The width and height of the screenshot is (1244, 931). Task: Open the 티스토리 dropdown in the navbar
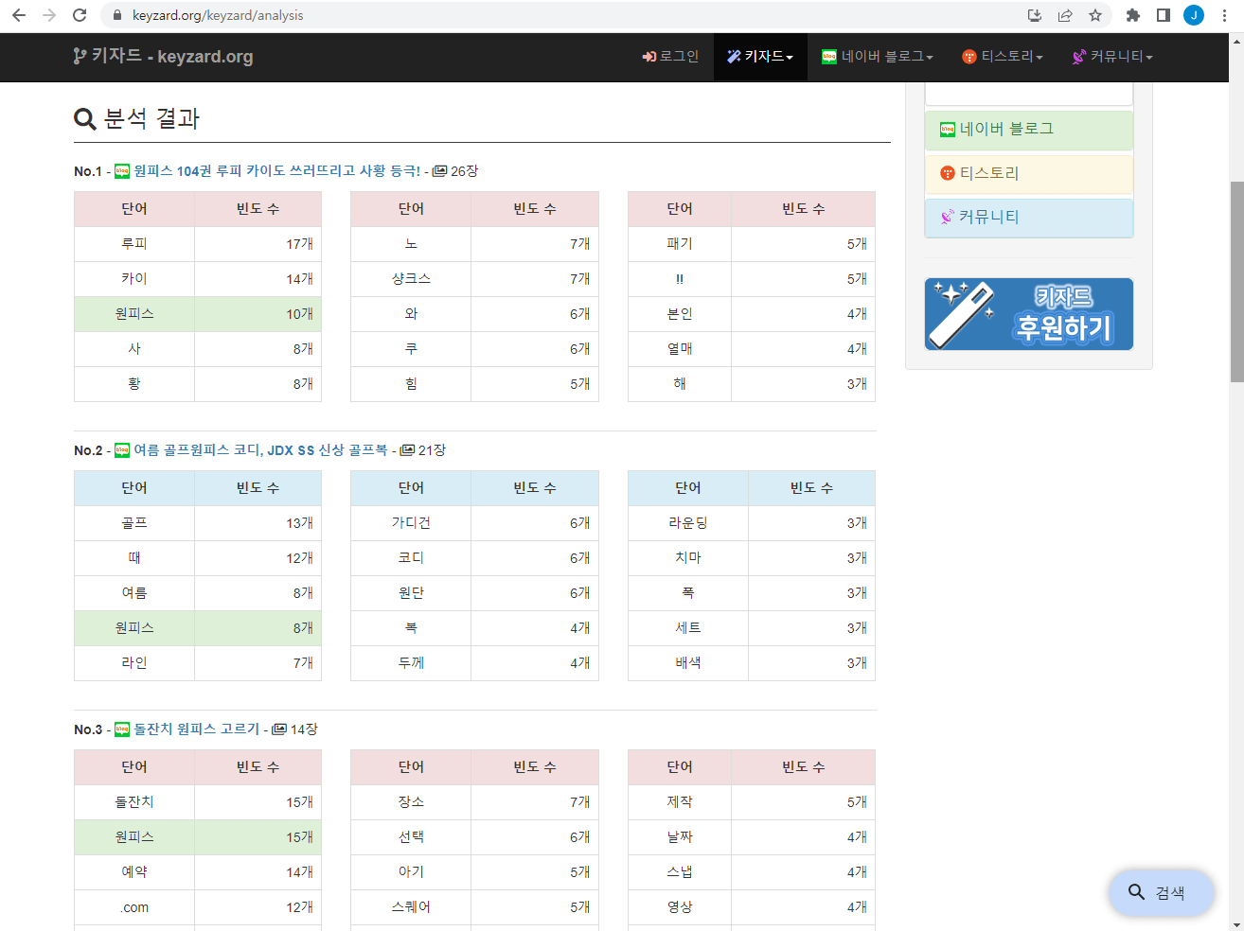coord(1003,56)
